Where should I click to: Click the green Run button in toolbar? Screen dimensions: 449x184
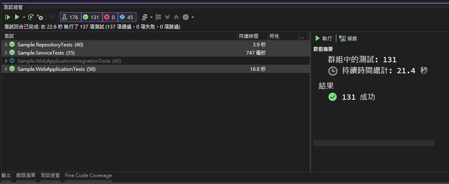click(x=17, y=17)
